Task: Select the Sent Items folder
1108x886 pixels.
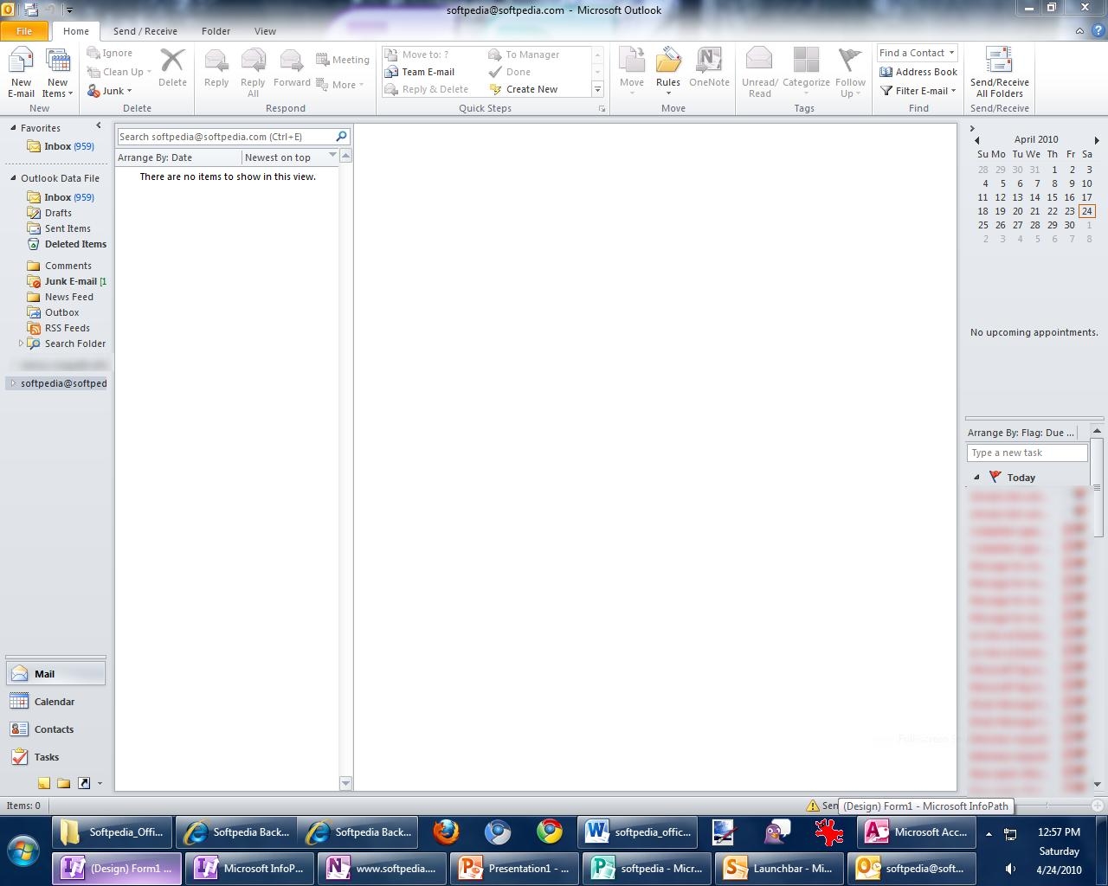Action: 68,228
